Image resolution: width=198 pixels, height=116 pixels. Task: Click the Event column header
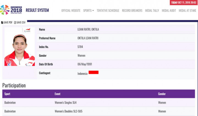tap(58, 94)
